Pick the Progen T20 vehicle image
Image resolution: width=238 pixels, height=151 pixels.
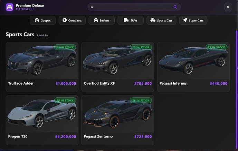point(42,114)
